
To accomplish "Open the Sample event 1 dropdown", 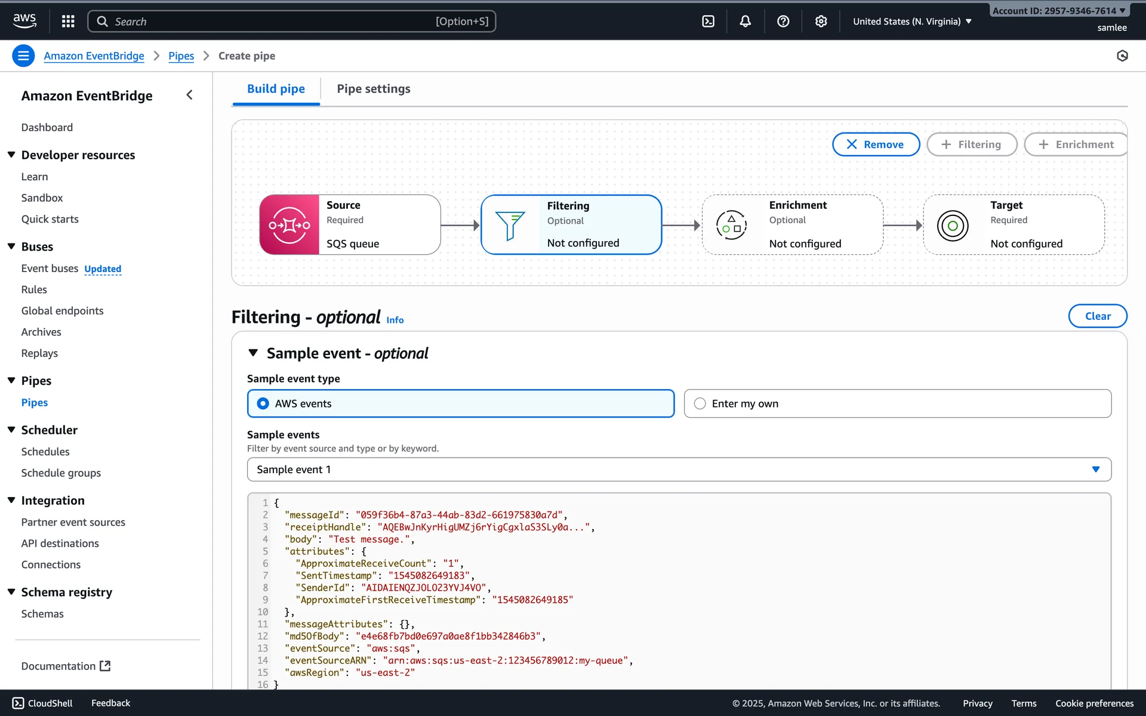I will point(679,470).
